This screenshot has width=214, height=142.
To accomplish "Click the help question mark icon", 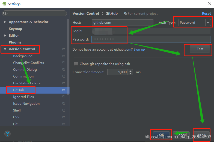I will [7, 134].
